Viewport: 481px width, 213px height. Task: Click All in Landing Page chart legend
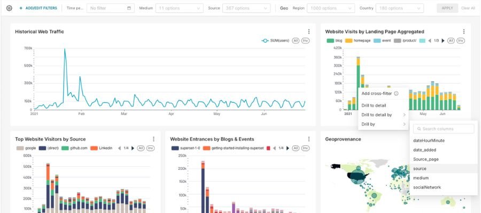click(x=451, y=40)
